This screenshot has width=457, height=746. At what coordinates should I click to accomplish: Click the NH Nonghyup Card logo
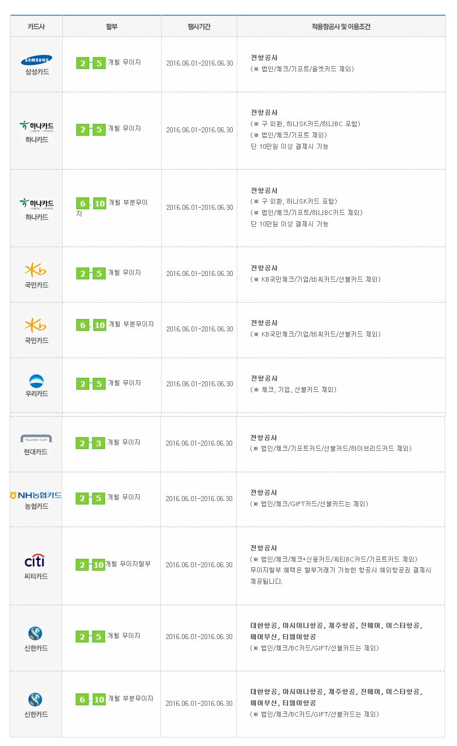click(36, 495)
